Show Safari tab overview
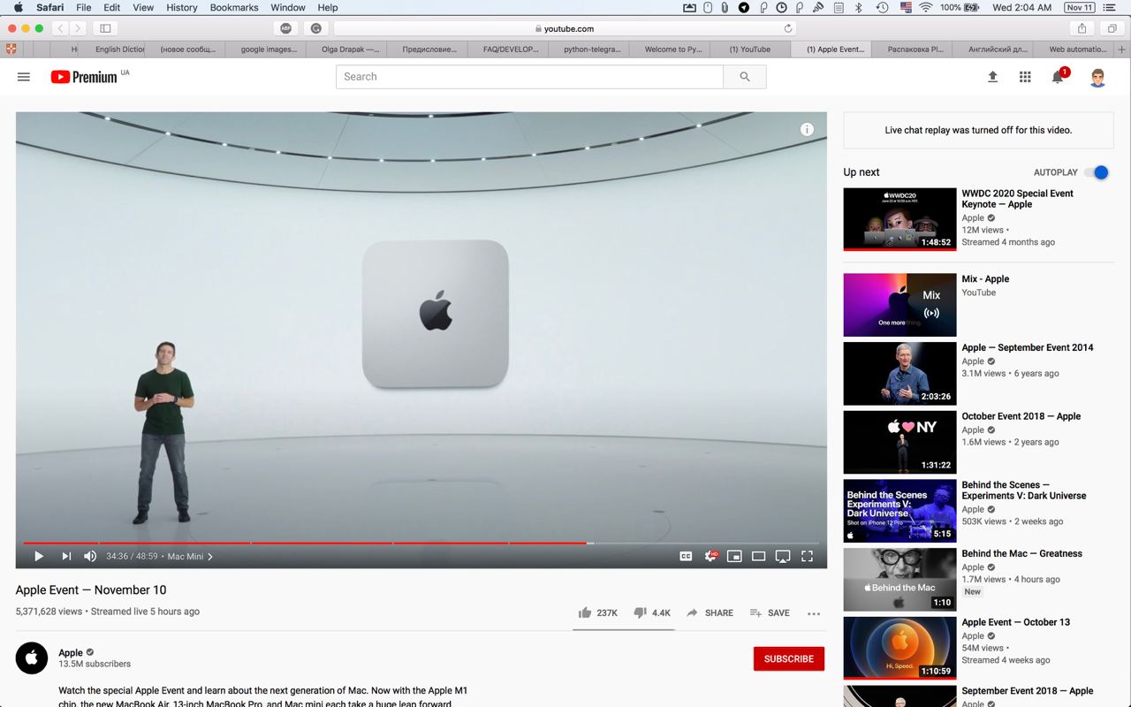Image resolution: width=1131 pixels, height=707 pixels. (1112, 28)
